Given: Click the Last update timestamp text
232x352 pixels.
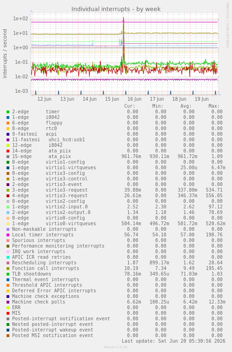Looking at the screenshot, I should pyautogui.click(x=174, y=341).
